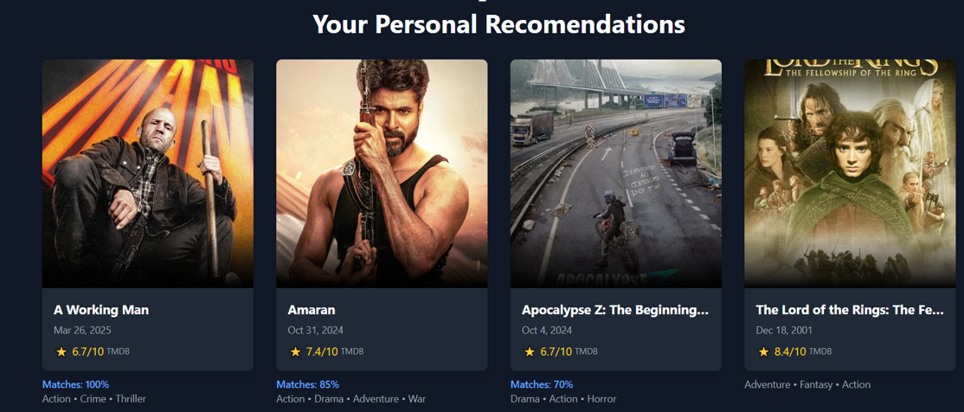Click the star icon beside 8.4/10 rating

click(x=763, y=351)
